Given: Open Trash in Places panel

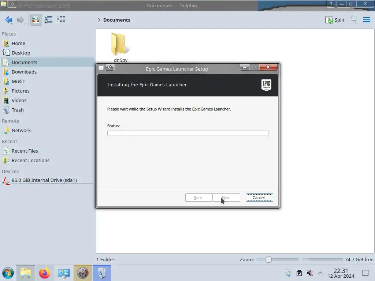Looking at the screenshot, I should point(47,110).
